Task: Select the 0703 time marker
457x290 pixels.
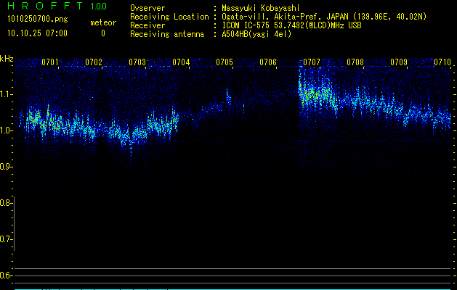Action: click(x=137, y=62)
